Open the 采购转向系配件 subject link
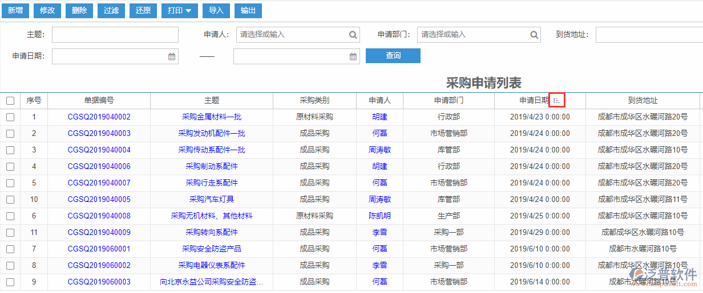This screenshot has width=703, height=293. (x=212, y=233)
